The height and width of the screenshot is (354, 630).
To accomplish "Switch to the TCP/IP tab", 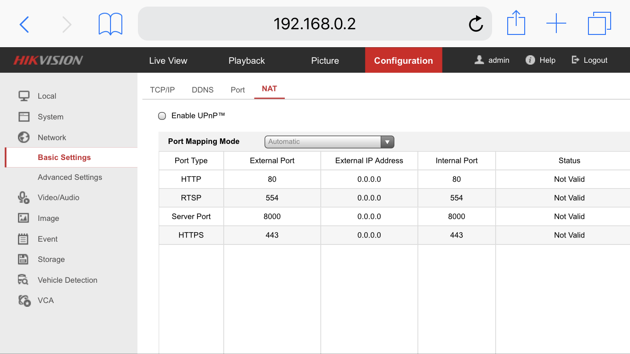I will pyautogui.click(x=162, y=90).
